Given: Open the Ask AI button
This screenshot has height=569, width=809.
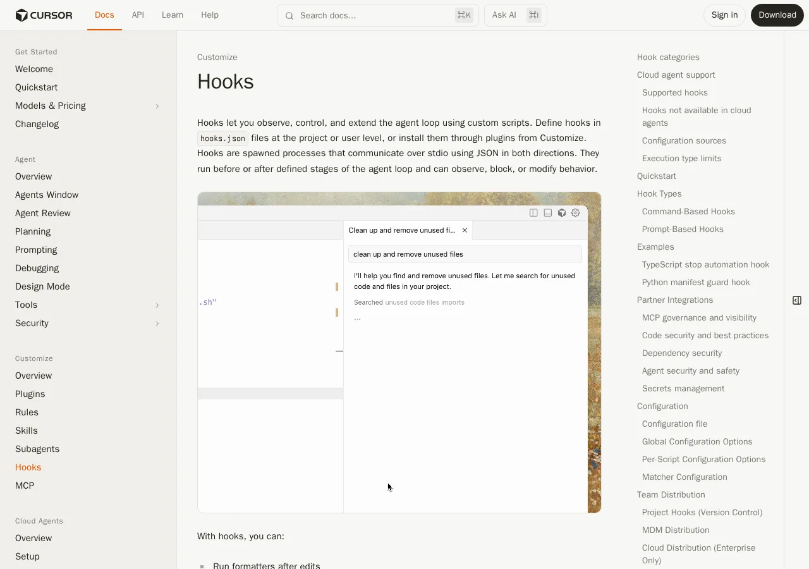Looking at the screenshot, I should tap(516, 15).
